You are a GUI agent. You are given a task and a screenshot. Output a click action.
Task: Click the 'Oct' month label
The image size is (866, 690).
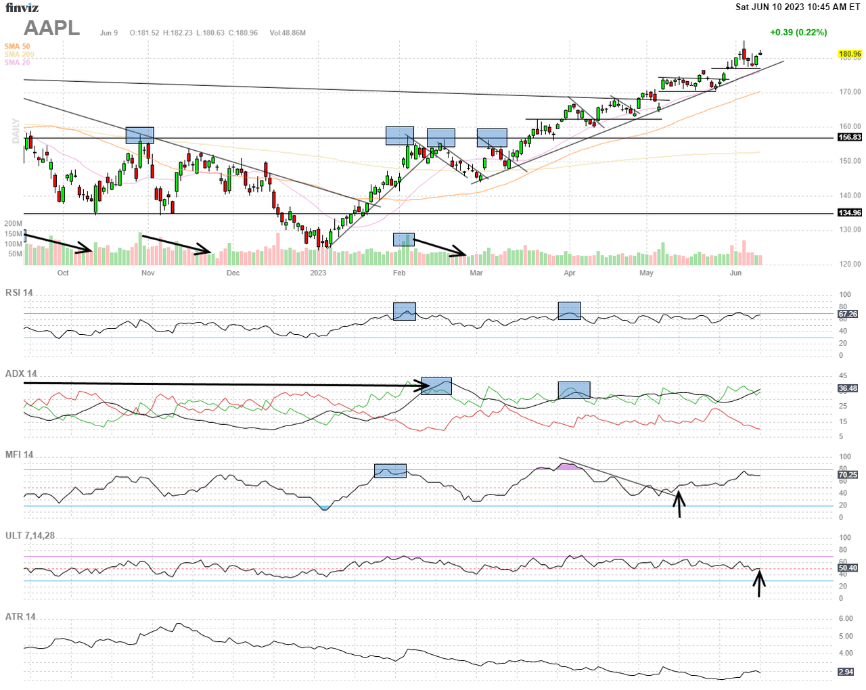[x=63, y=273]
